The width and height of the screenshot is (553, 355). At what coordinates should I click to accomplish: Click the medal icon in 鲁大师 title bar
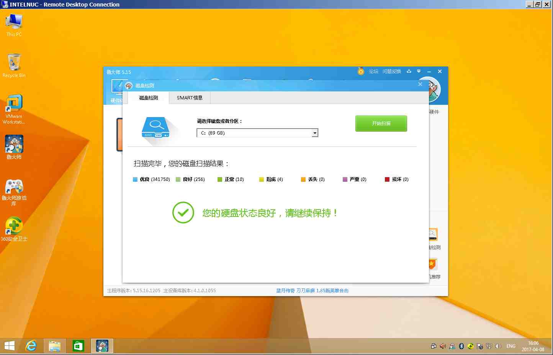click(x=361, y=71)
